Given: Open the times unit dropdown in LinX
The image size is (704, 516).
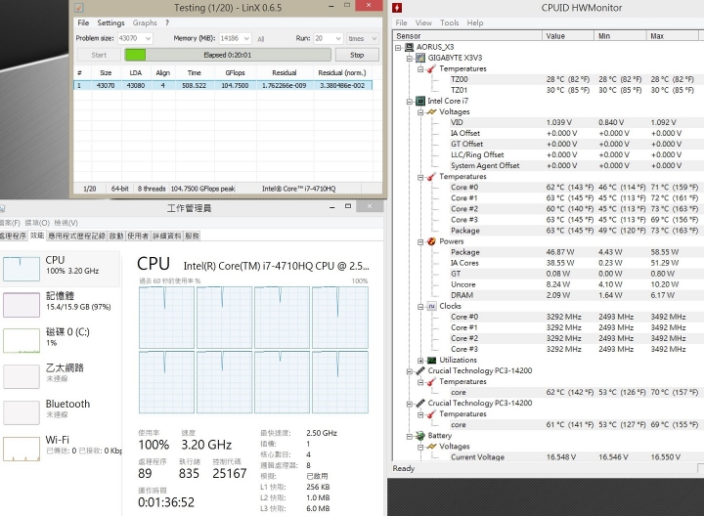Looking at the screenshot, I should click(x=374, y=38).
